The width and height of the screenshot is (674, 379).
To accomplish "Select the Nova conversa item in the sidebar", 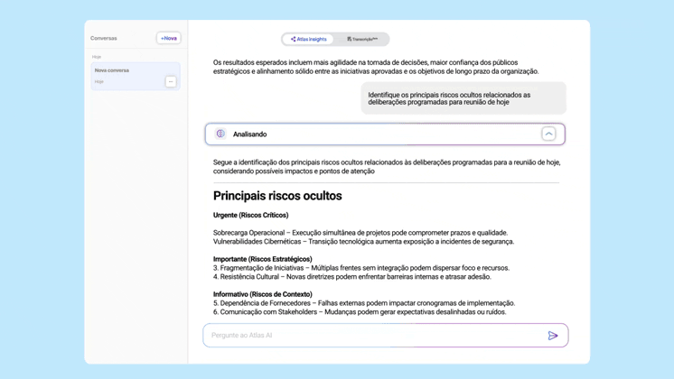I will tap(126, 72).
